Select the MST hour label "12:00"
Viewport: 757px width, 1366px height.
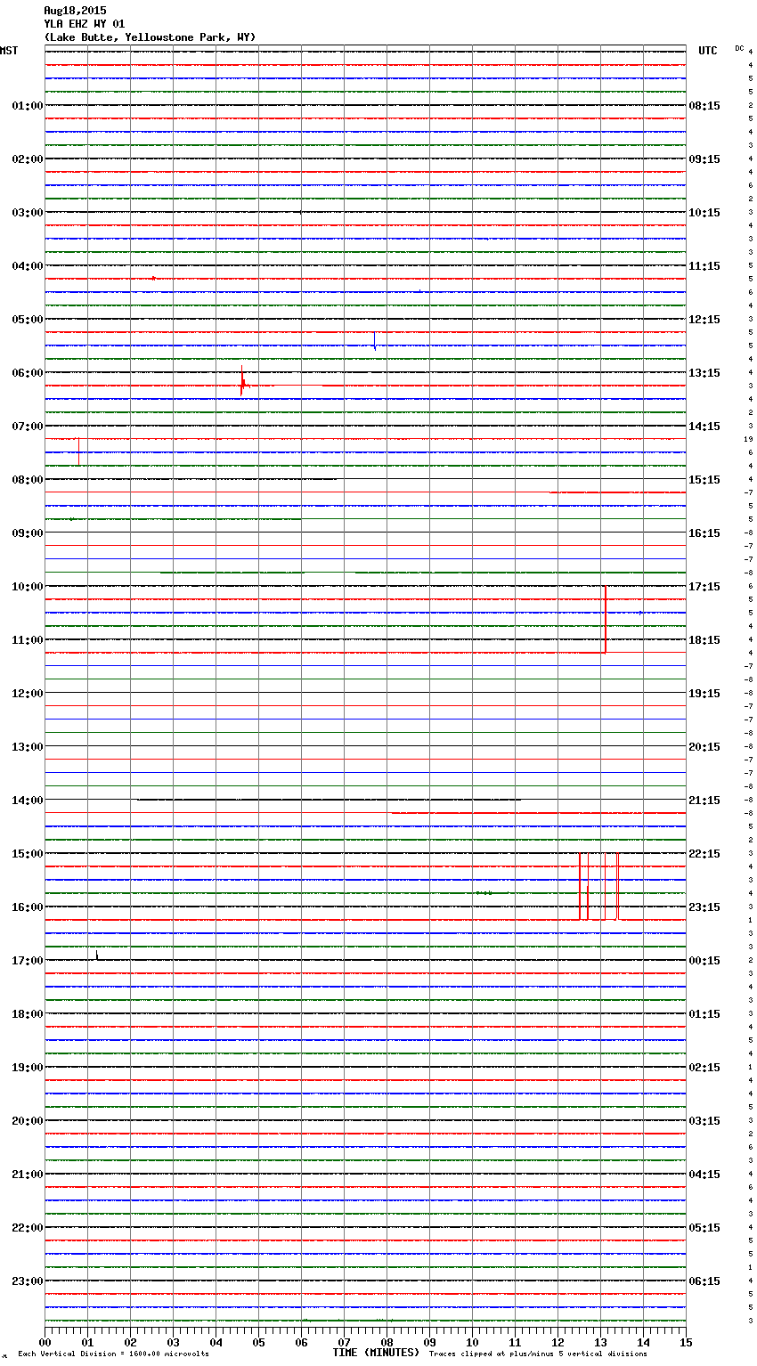click(28, 694)
